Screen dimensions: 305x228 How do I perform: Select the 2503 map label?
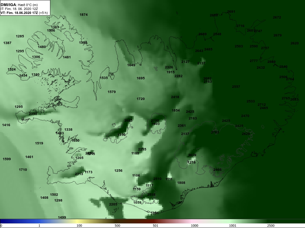[239, 46]
